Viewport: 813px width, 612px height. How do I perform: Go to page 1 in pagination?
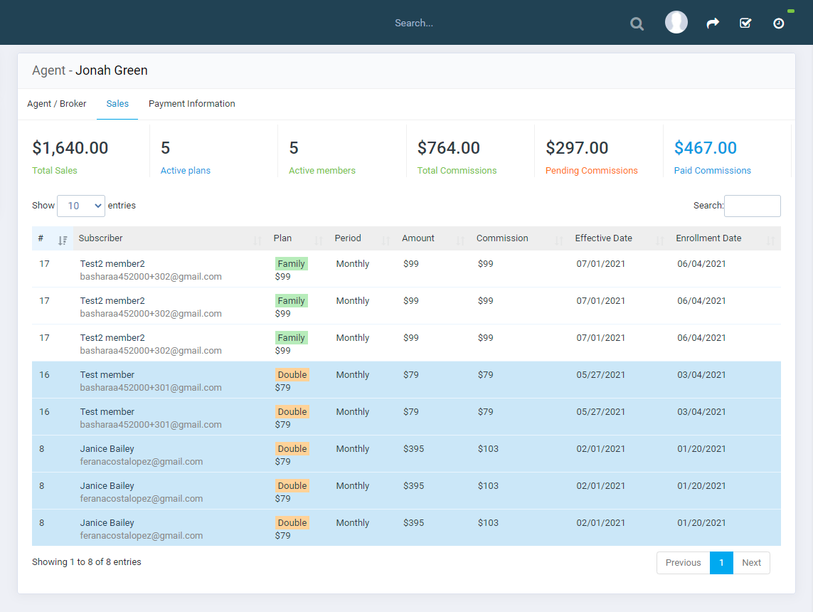721,563
